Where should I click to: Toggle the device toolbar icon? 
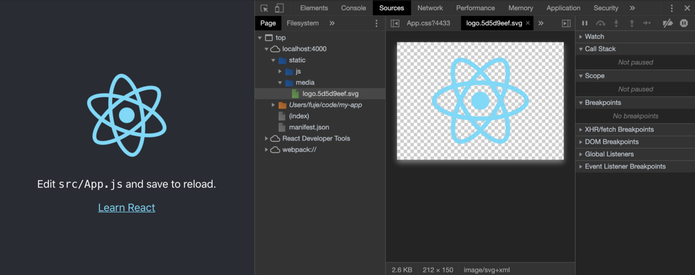pos(279,8)
